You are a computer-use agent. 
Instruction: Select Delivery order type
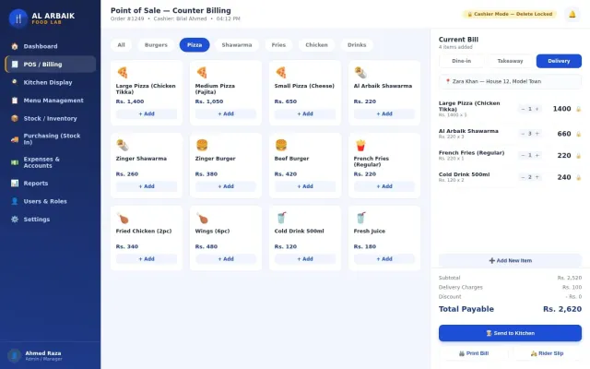559,61
